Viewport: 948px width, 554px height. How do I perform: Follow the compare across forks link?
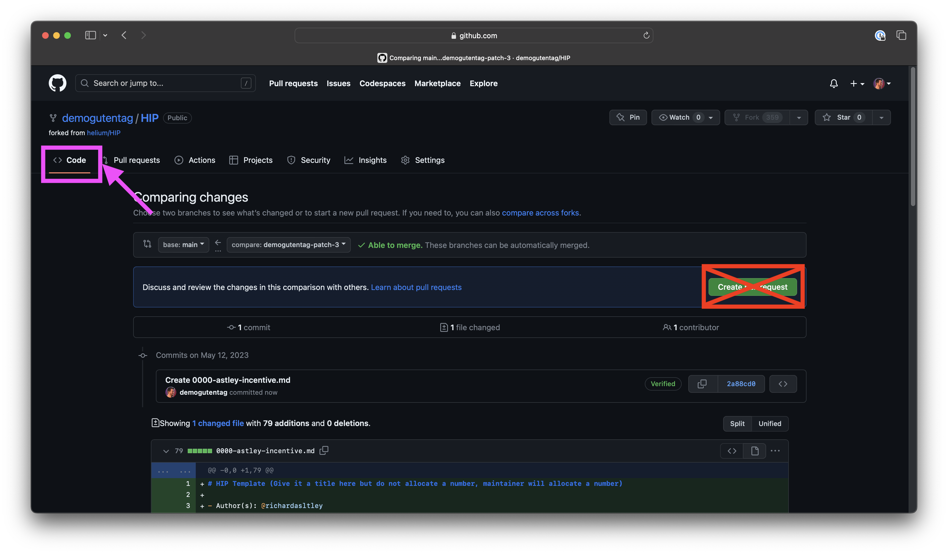[540, 213]
